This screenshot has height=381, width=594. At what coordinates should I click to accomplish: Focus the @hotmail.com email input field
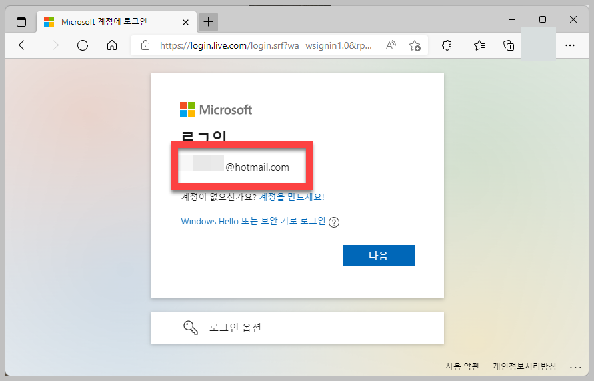point(297,167)
